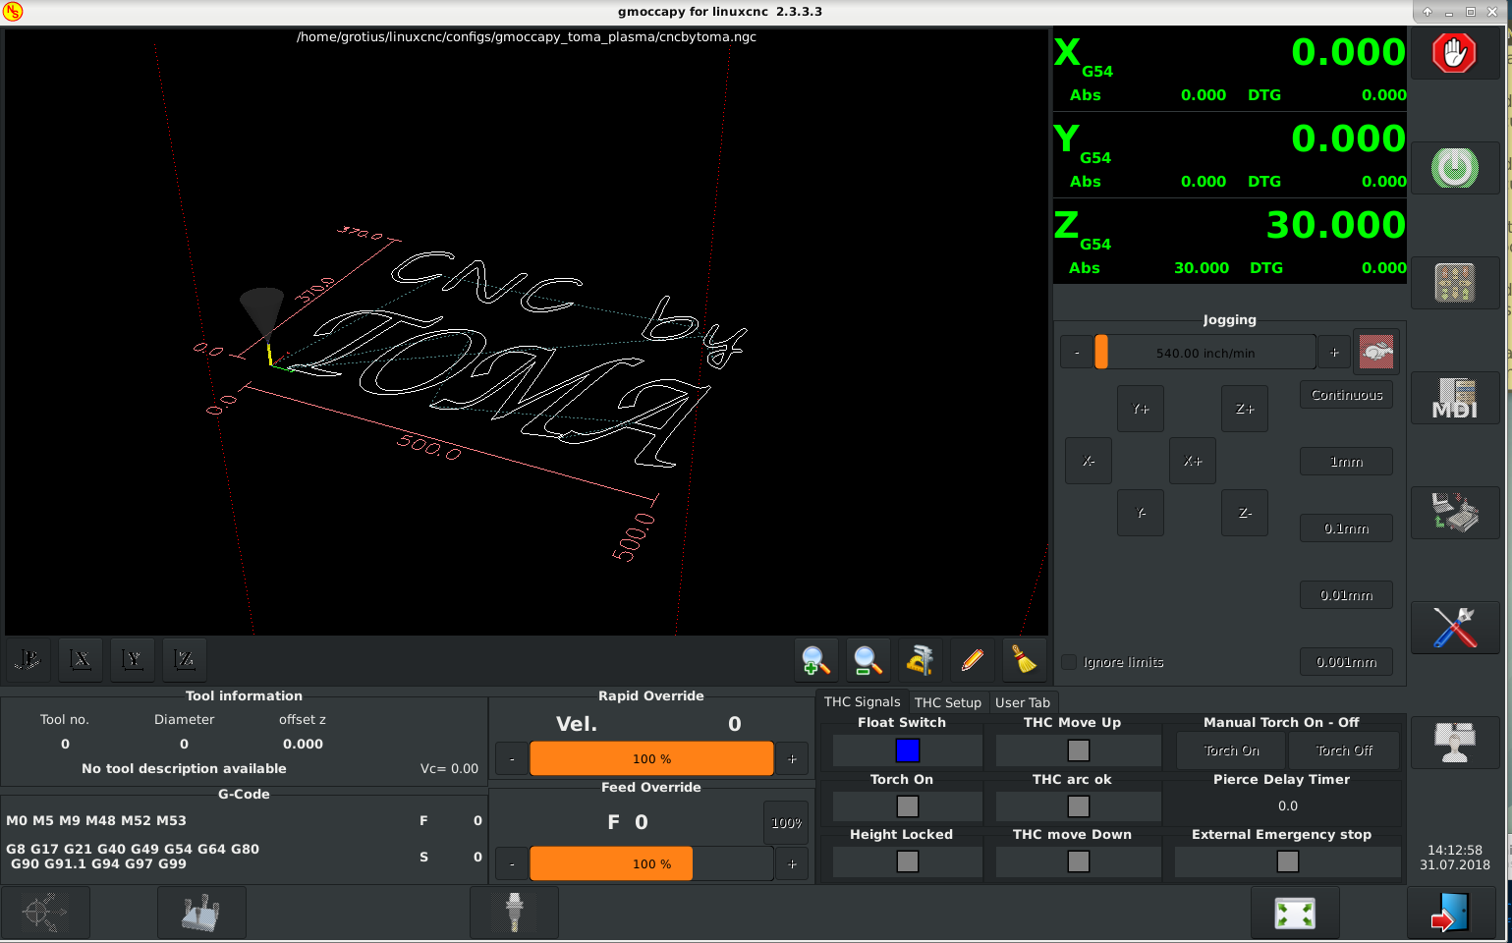Open MDI mode
The image size is (1512, 943).
click(x=1455, y=398)
